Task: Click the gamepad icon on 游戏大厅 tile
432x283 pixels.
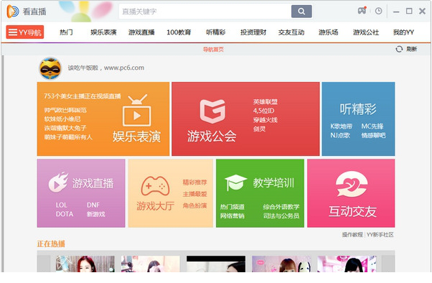Action: (x=155, y=186)
